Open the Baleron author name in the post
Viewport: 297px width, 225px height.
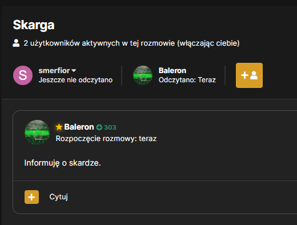pyautogui.click(x=79, y=127)
